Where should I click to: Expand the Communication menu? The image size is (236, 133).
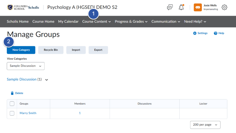coord(166,22)
